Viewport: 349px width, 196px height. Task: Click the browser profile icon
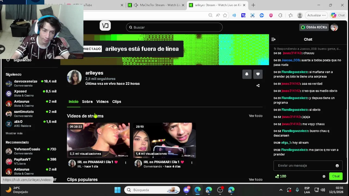pos(300,15)
